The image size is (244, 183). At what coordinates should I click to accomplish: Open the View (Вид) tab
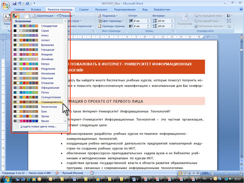pyautogui.click(x=145, y=9)
